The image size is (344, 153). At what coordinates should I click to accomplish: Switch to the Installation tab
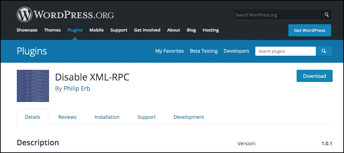tap(107, 117)
